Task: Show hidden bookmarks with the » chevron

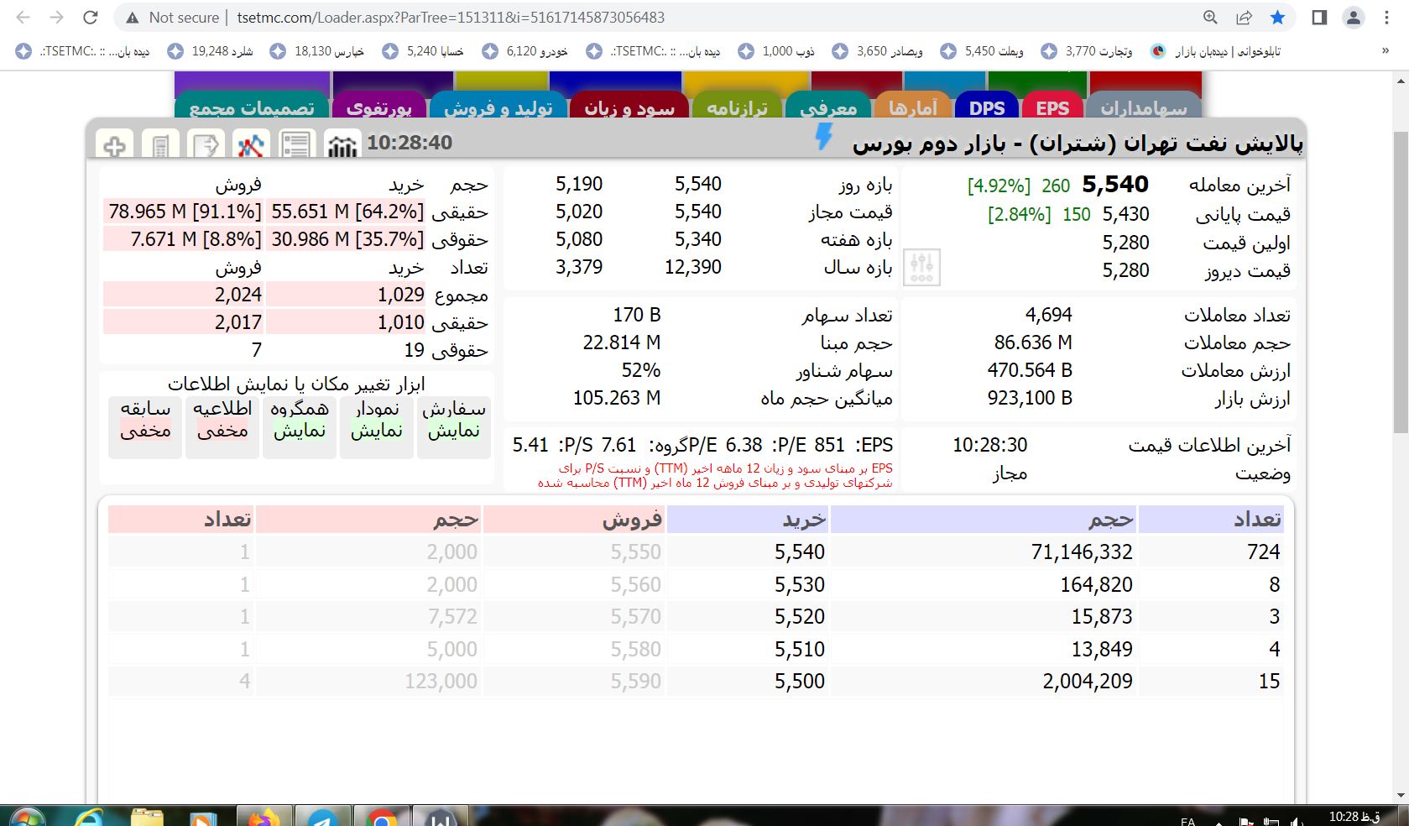Action: tap(1386, 50)
